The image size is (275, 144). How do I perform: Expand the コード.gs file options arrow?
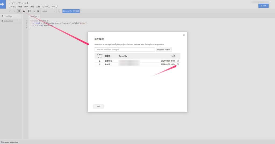[x=19, y=16]
